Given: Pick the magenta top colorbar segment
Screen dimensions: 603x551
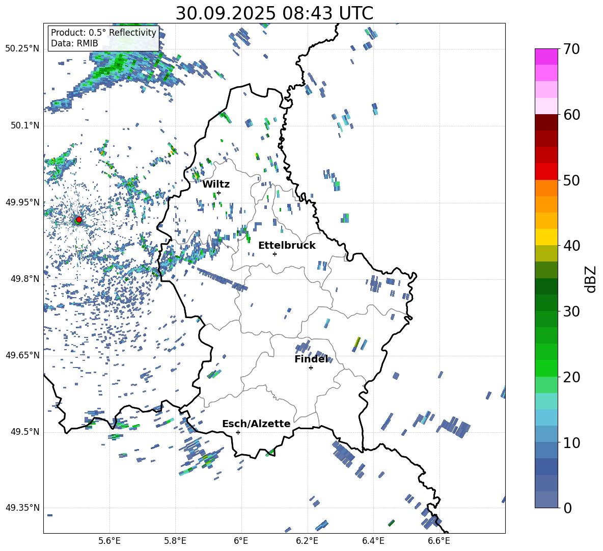Looking at the screenshot, I should coord(546,57).
